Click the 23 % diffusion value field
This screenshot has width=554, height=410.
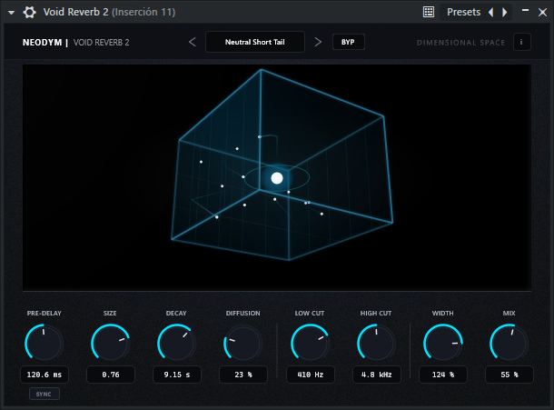pos(243,375)
